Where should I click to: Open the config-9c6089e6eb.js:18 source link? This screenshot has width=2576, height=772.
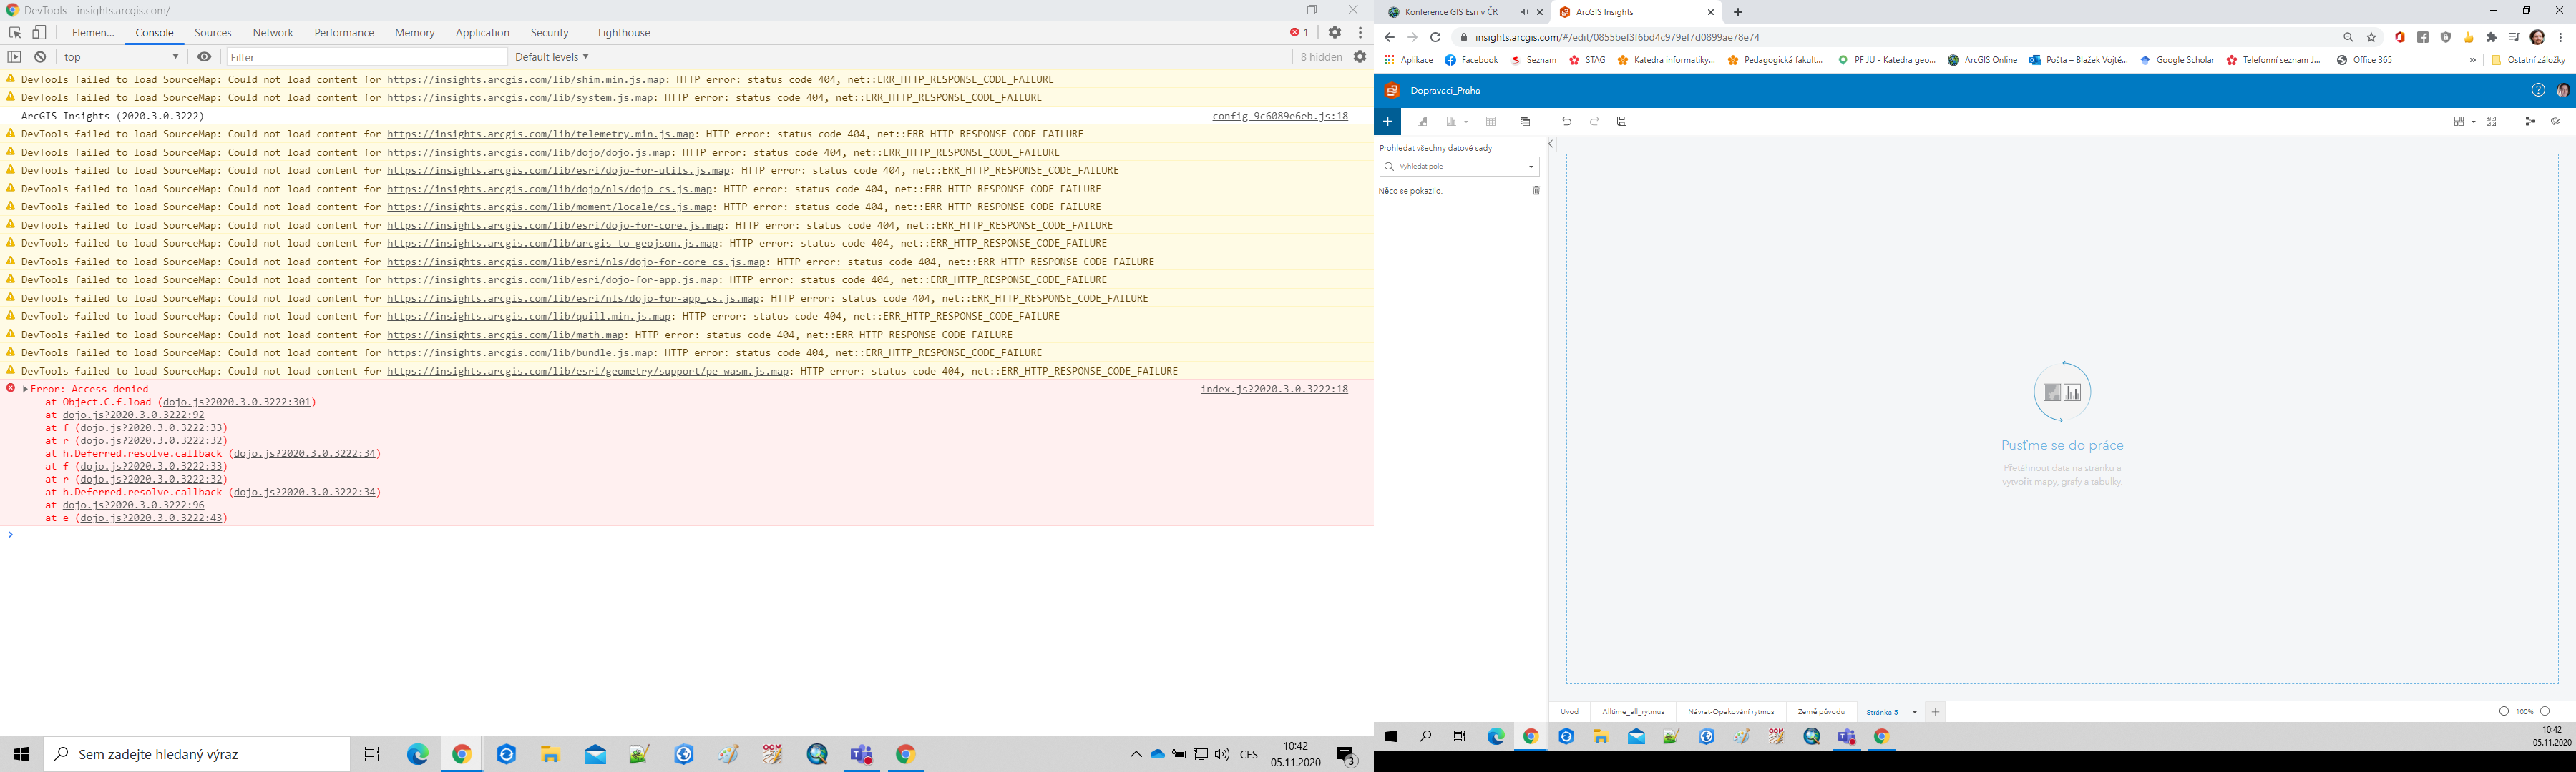(1280, 116)
